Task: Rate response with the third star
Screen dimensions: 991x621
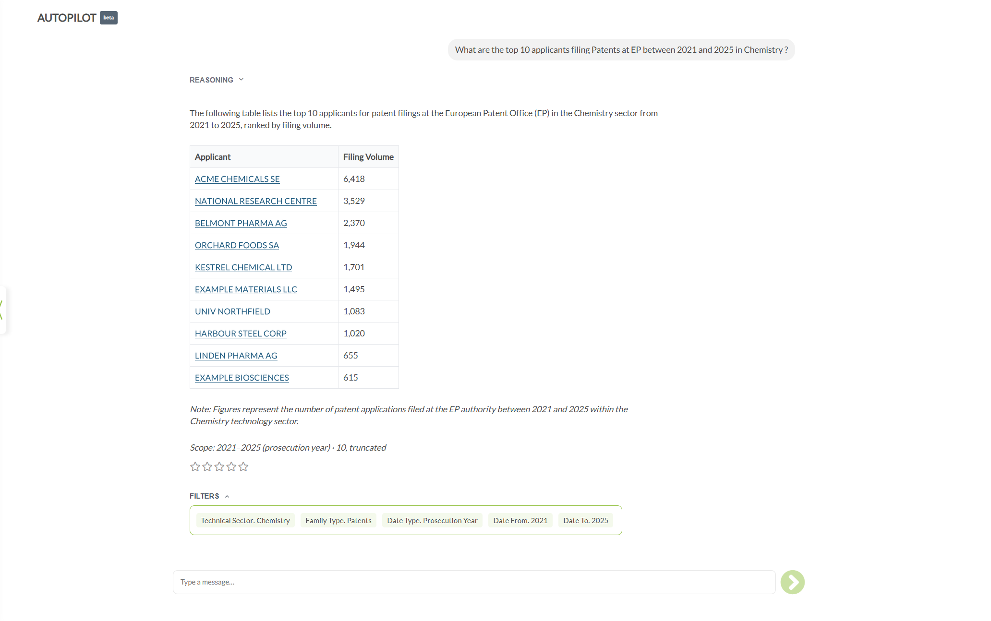Action: click(219, 466)
